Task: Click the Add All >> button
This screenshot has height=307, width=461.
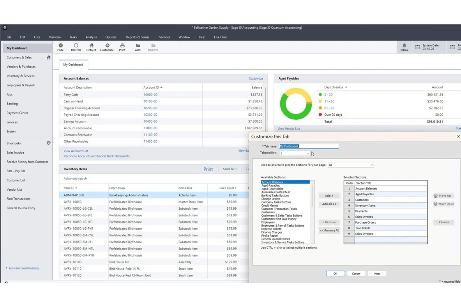Action: (329, 204)
